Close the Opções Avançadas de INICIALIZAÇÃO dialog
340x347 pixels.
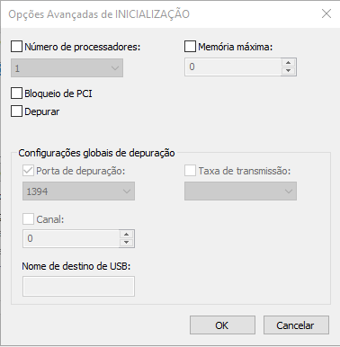[x=327, y=13]
